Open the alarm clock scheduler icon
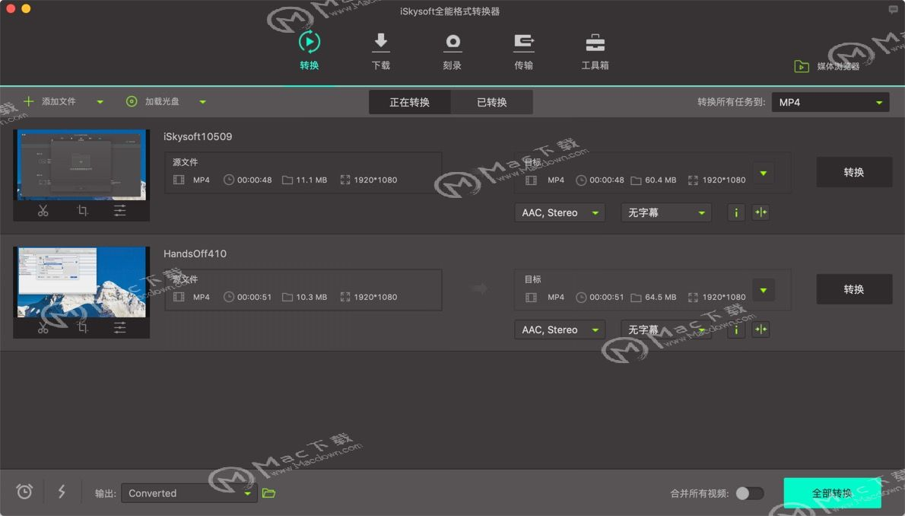 coord(24,492)
